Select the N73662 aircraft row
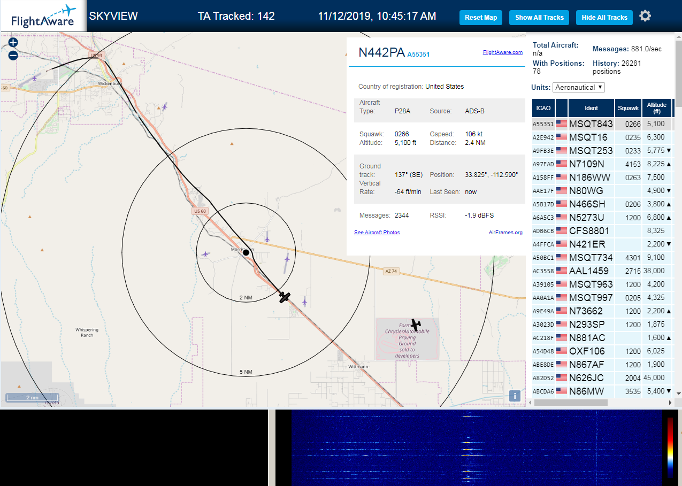The image size is (682, 486). coord(602,311)
